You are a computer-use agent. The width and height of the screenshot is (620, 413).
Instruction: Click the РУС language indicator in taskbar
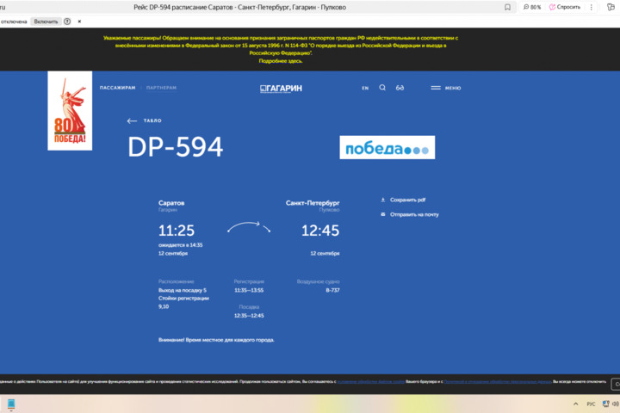[x=591, y=404]
